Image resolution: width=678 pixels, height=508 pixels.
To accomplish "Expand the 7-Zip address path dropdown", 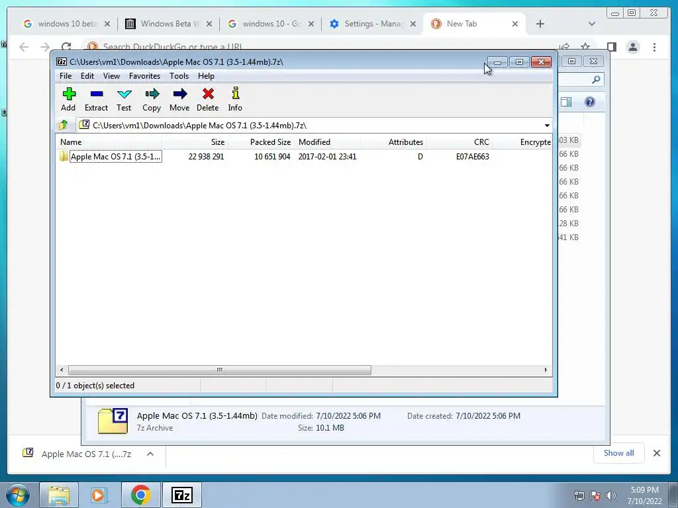I will (x=547, y=125).
